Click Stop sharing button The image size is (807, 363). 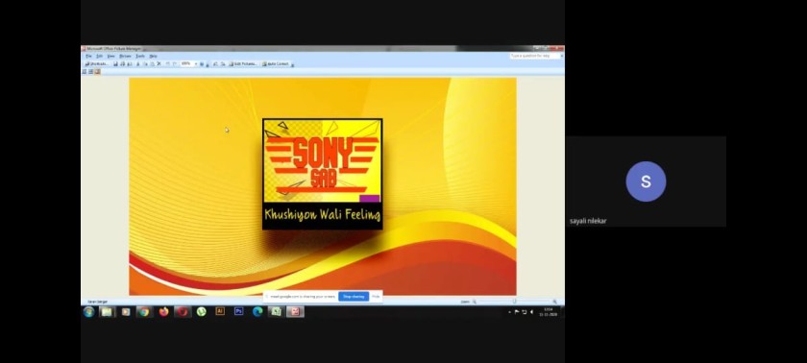[x=354, y=297]
